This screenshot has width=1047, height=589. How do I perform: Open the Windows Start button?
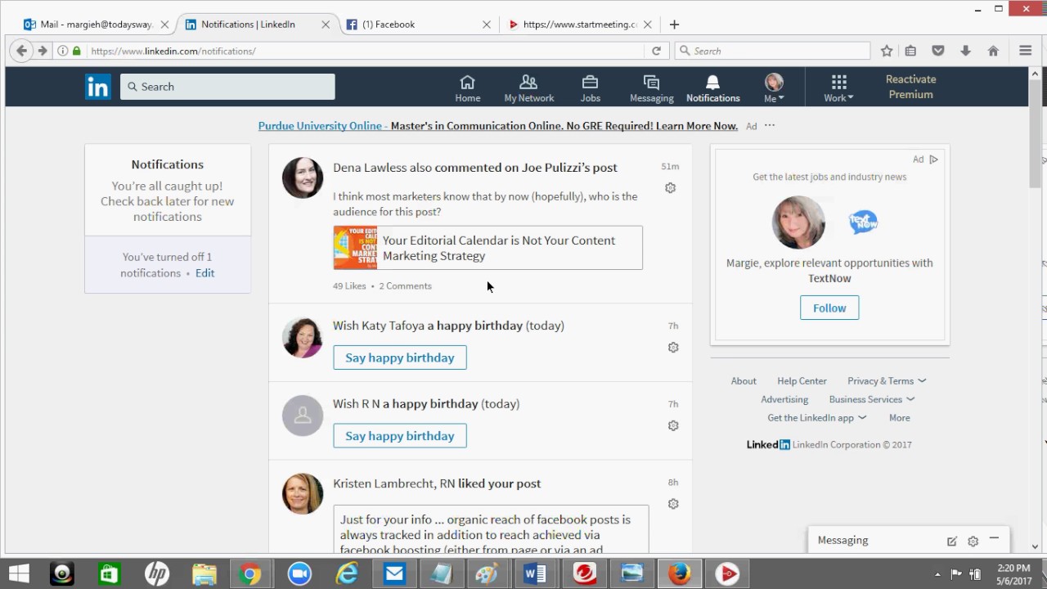(x=18, y=574)
